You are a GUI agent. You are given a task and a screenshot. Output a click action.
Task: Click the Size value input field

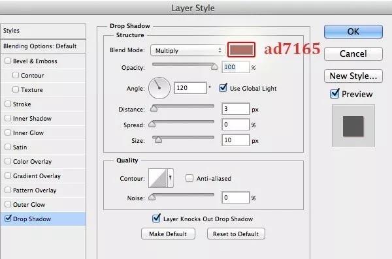tap(235, 140)
